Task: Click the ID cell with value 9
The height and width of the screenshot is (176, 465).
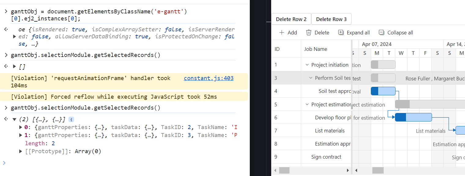Action: point(286,157)
